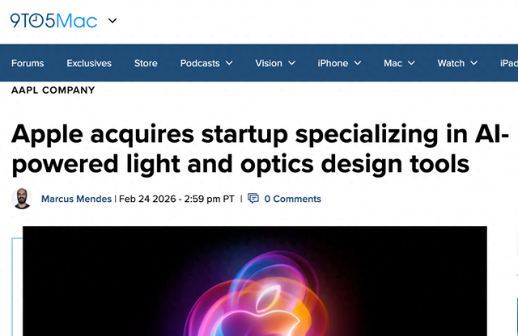Image resolution: width=518 pixels, height=336 pixels.
Task: Click the 9to5Mac site logo
Action: coord(53,20)
